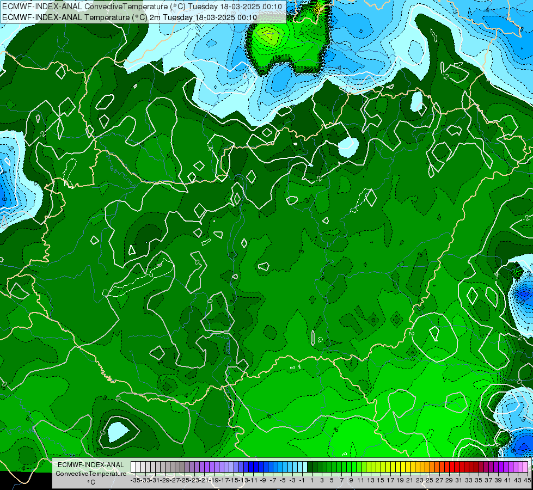Click the '5' legend scale value

click(x=332, y=480)
